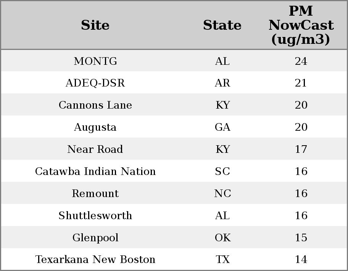Click the SC state cell

[222, 172]
